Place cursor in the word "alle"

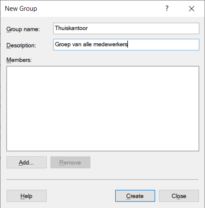tap(87, 44)
